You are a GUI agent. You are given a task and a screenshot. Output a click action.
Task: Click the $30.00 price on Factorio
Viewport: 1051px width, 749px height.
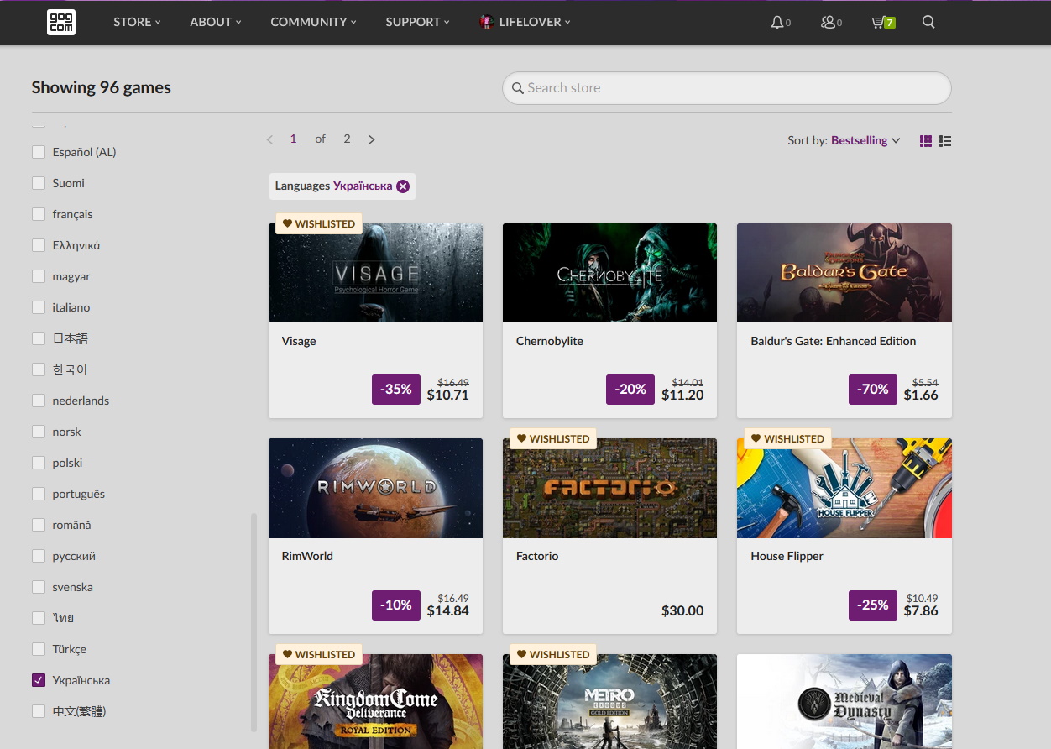point(682,610)
